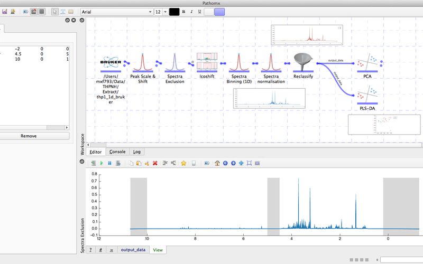Click the yellow star favorite icon
This screenshot has width=423, height=264.
[x=183, y=163]
